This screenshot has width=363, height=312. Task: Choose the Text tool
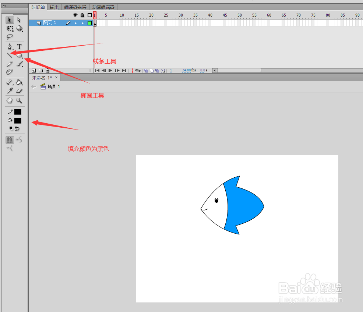click(20, 47)
